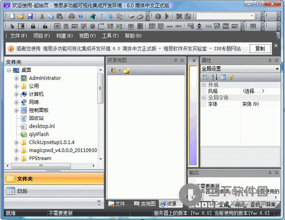
Task: Expand the 公用 folder node
Action: point(16,86)
